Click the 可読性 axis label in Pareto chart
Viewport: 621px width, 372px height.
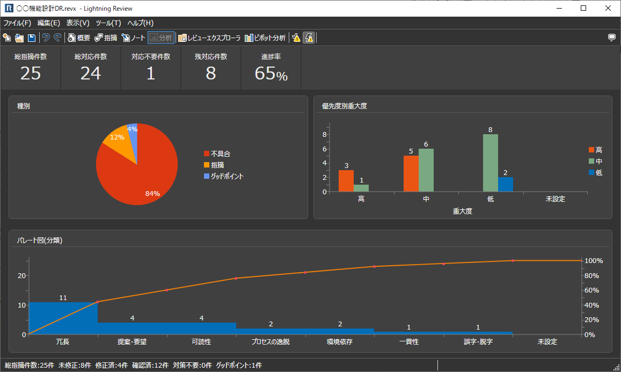(x=201, y=341)
